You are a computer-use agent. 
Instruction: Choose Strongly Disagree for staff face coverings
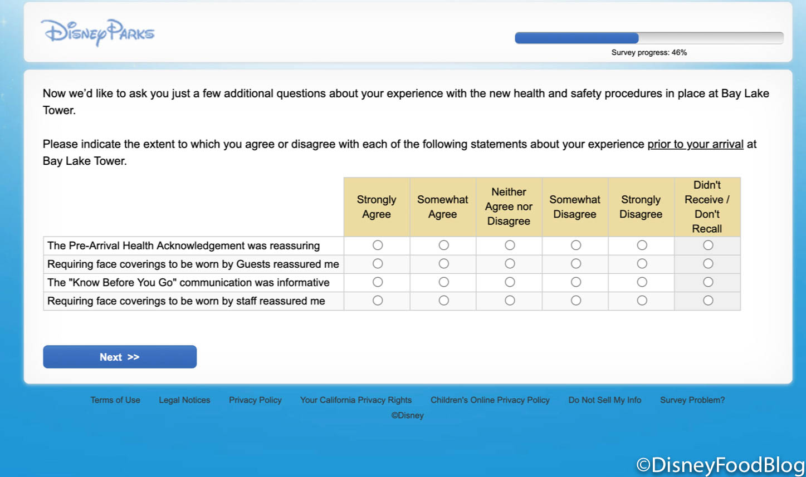642,301
